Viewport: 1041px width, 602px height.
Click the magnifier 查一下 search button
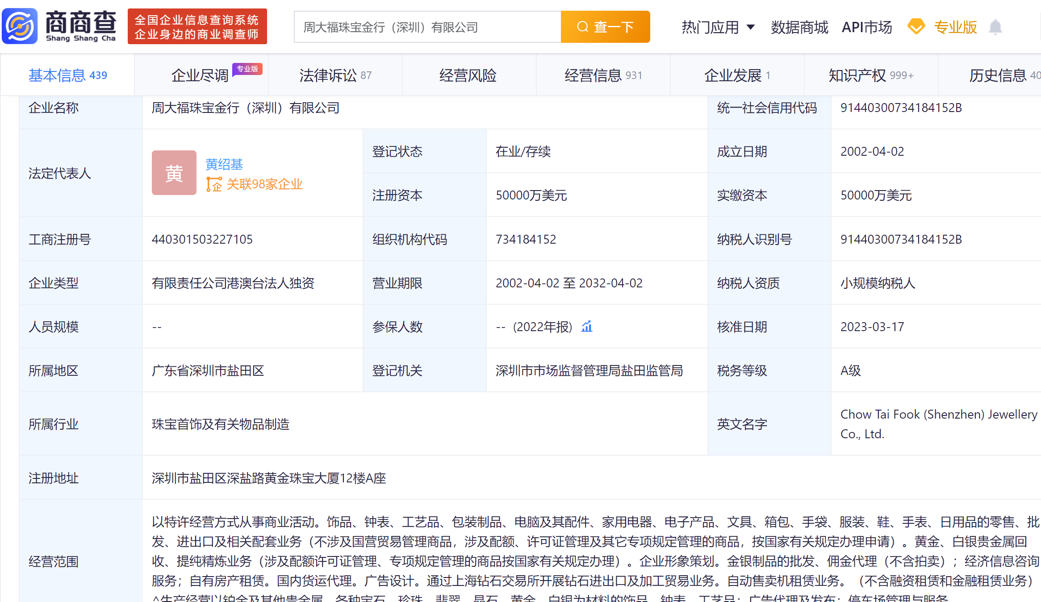click(605, 27)
